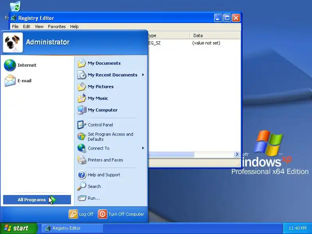Click the Turn Off Computer power icon
Image resolution: width=312 pixels, height=234 pixels.
pos(103,214)
